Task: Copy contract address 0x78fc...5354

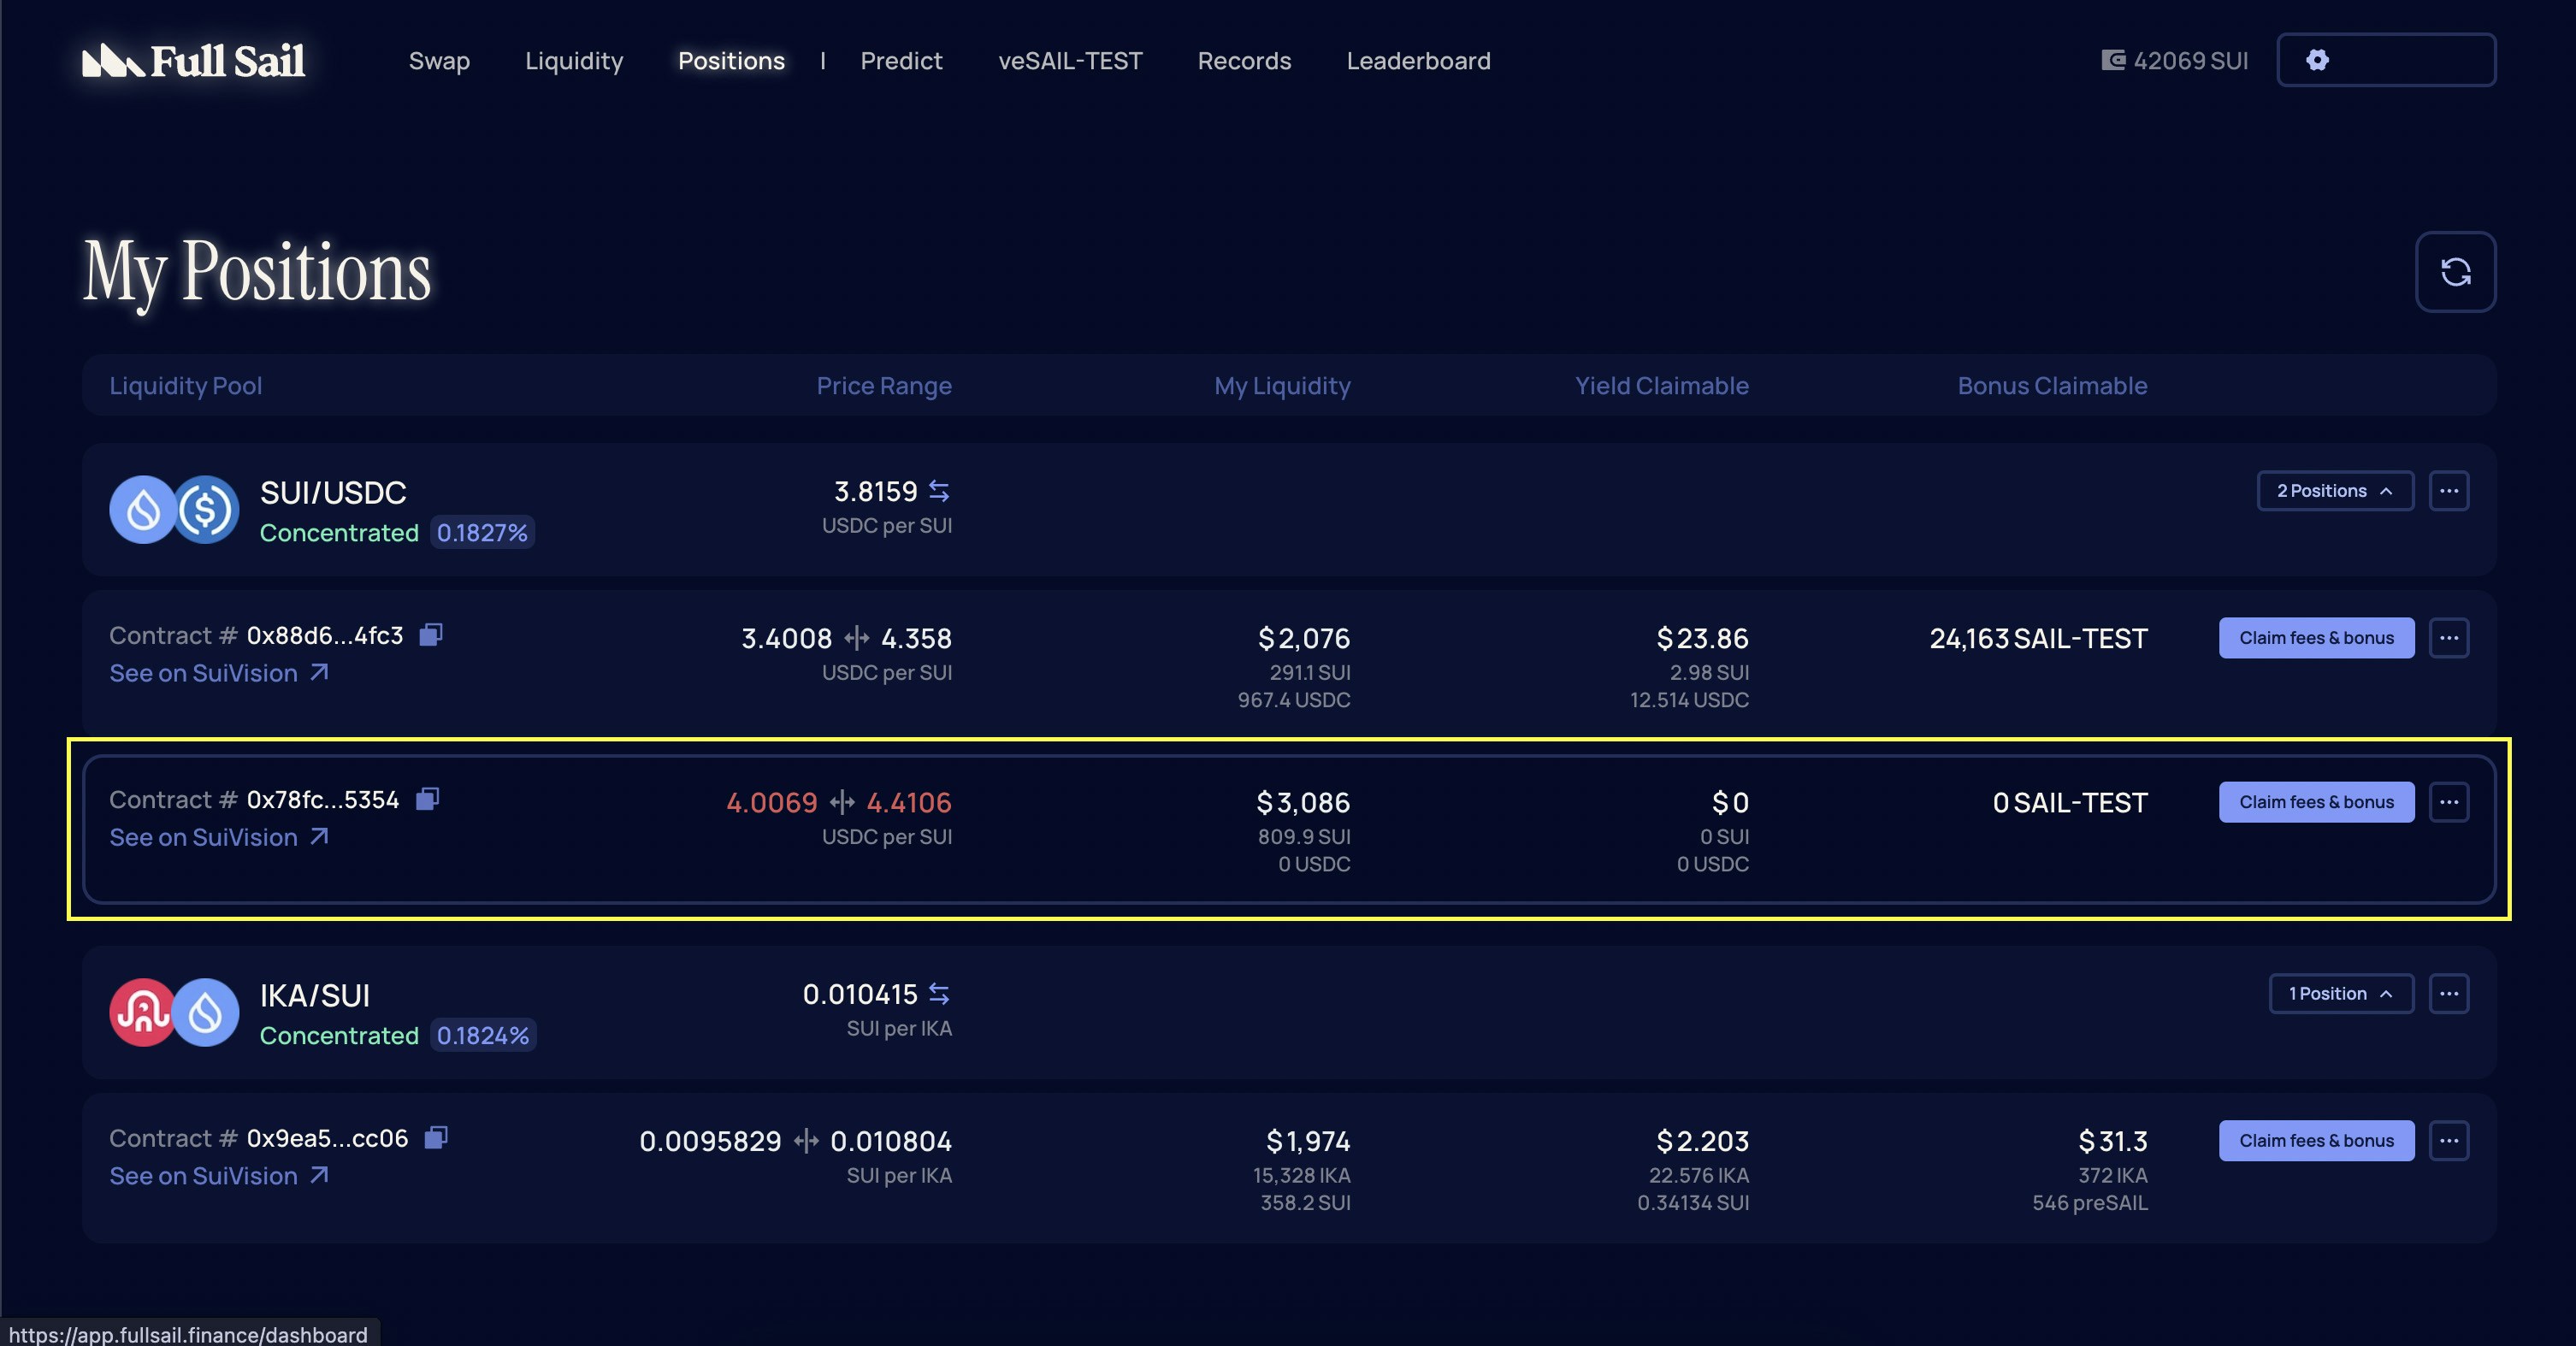Action: (x=427, y=799)
